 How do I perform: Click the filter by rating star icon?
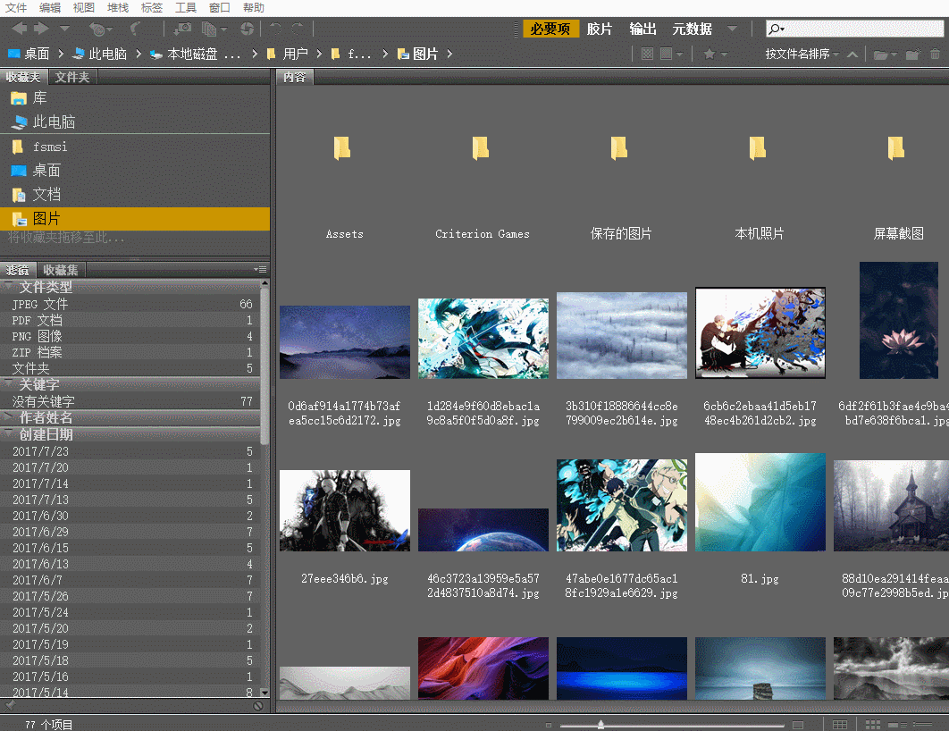click(x=710, y=55)
